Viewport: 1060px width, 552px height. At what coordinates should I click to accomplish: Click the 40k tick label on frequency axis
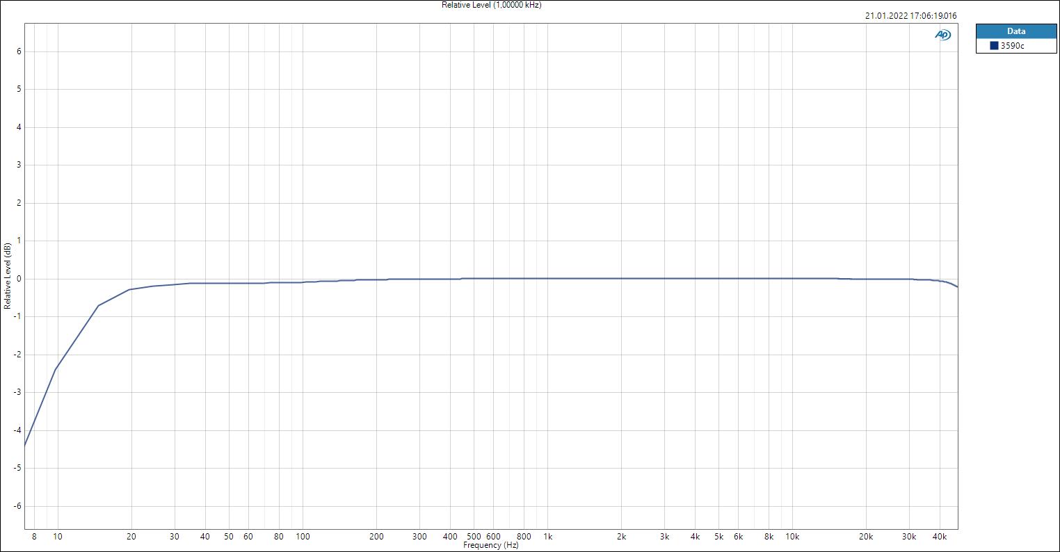coord(940,537)
